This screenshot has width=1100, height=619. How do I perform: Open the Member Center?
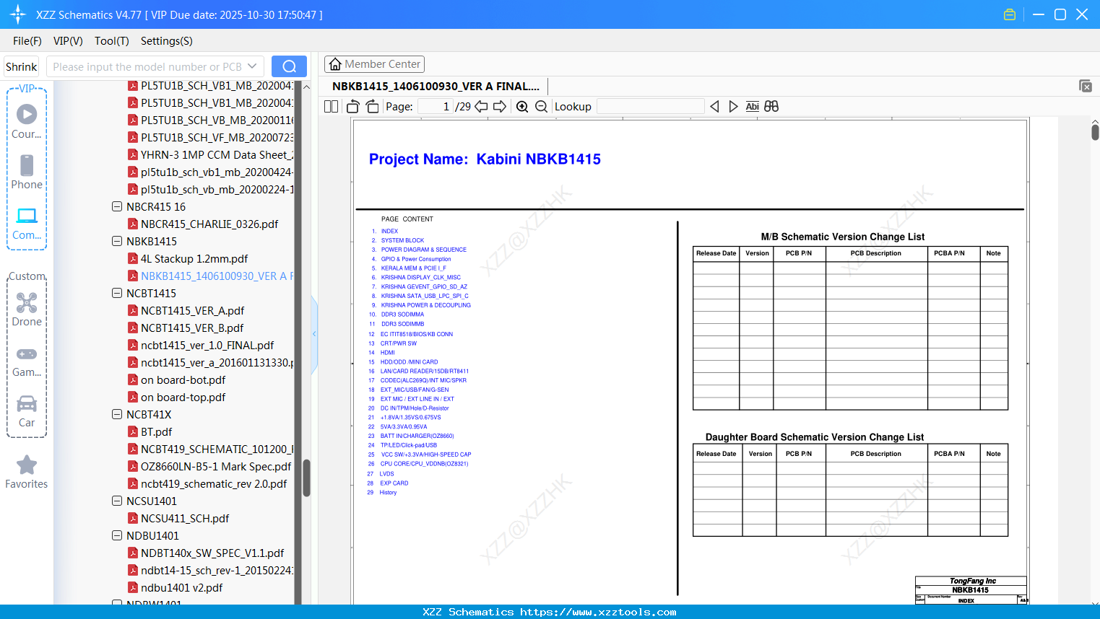374,64
